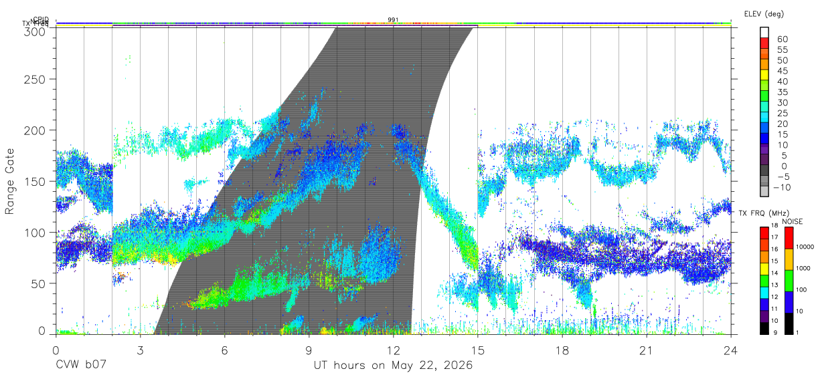Select Range Gate axis tick "100"

pyautogui.click(x=35, y=233)
